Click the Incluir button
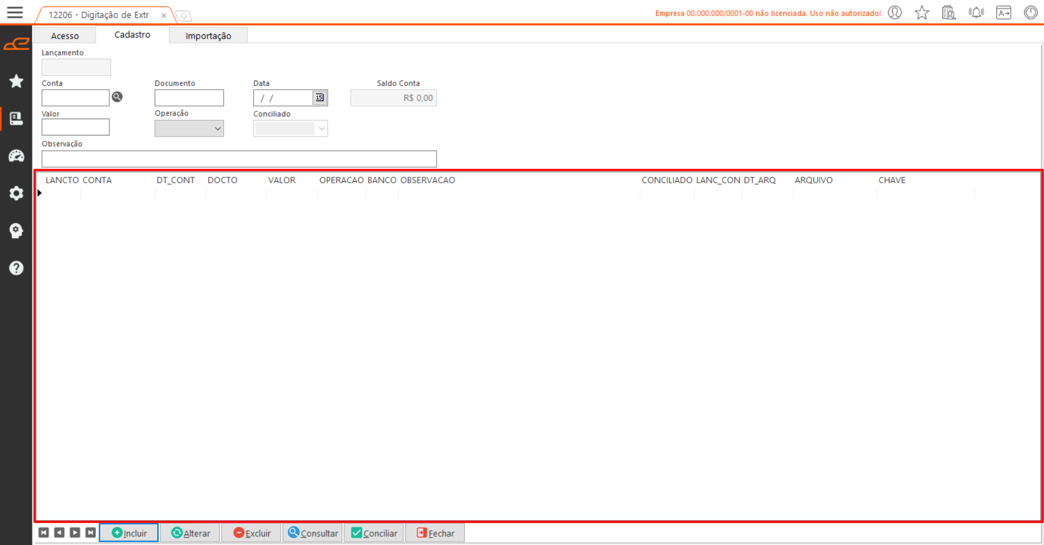 [x=129, y=533]
